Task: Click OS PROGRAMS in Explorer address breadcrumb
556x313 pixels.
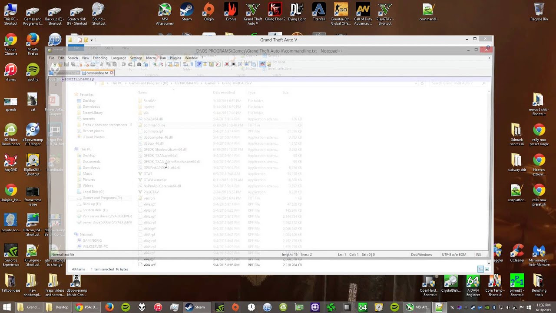Action: tap(186, 83)
